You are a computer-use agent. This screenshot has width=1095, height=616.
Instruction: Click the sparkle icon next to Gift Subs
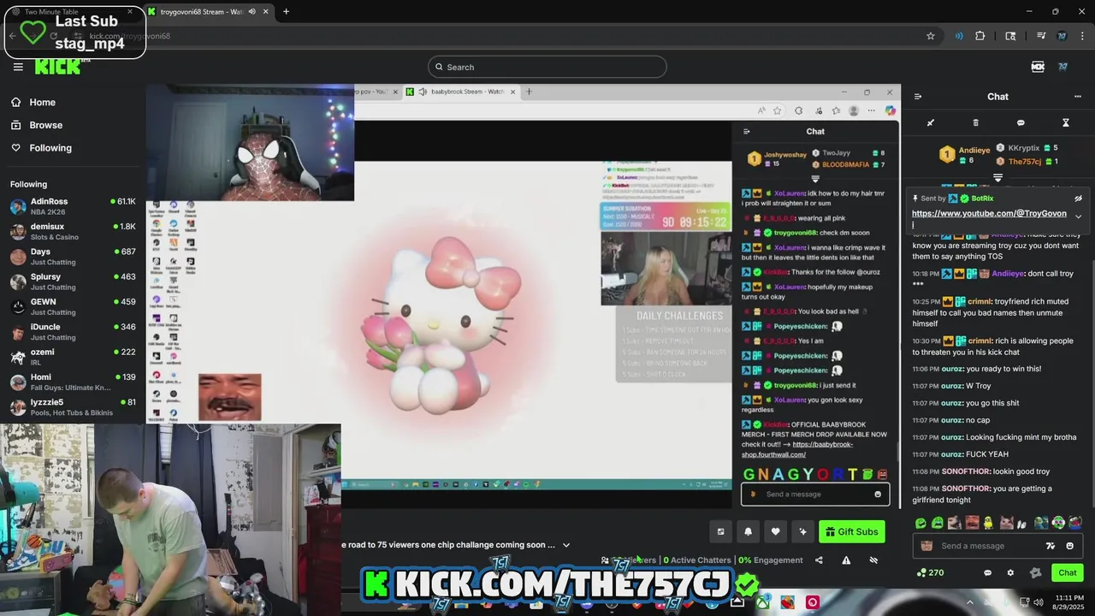(802, 532)
